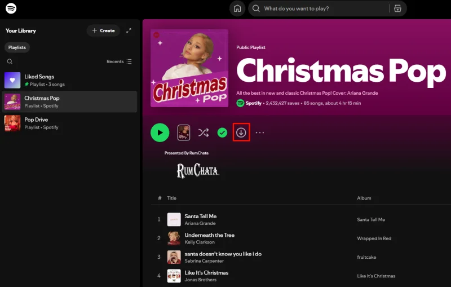Select the Playlists filter chip
The width and height of the screenshot is (451, 287).
pos(17,47)
